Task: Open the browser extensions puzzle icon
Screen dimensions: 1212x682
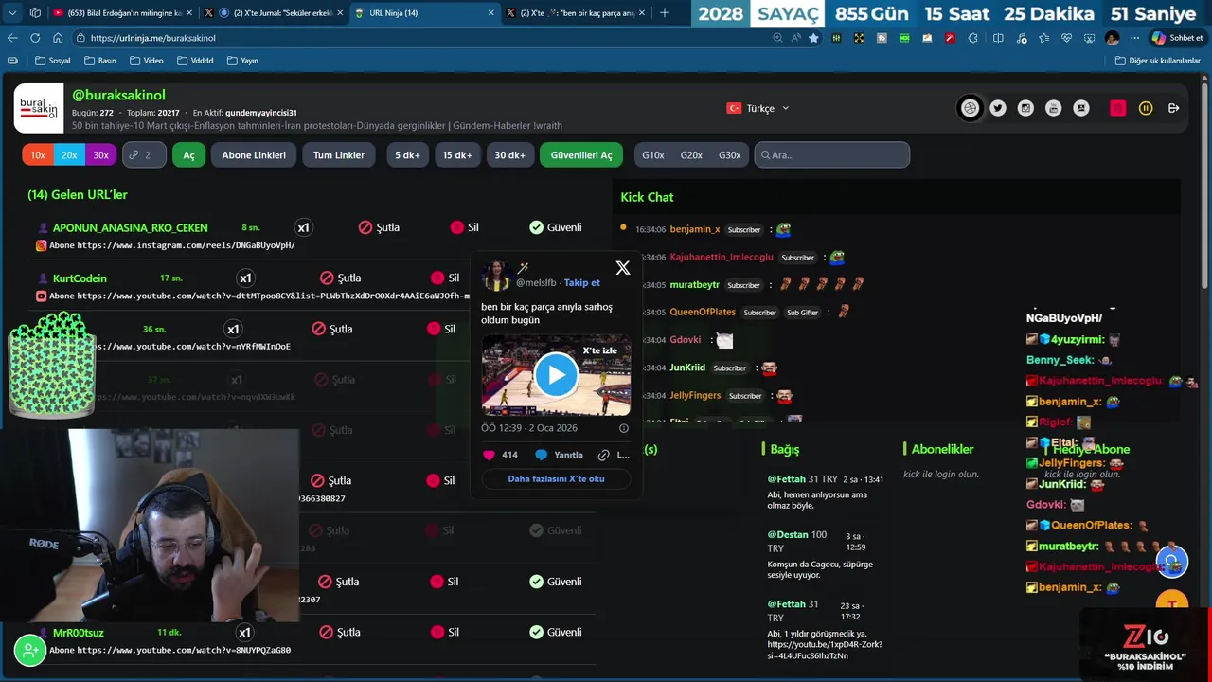Action: [x=973, y=38]
